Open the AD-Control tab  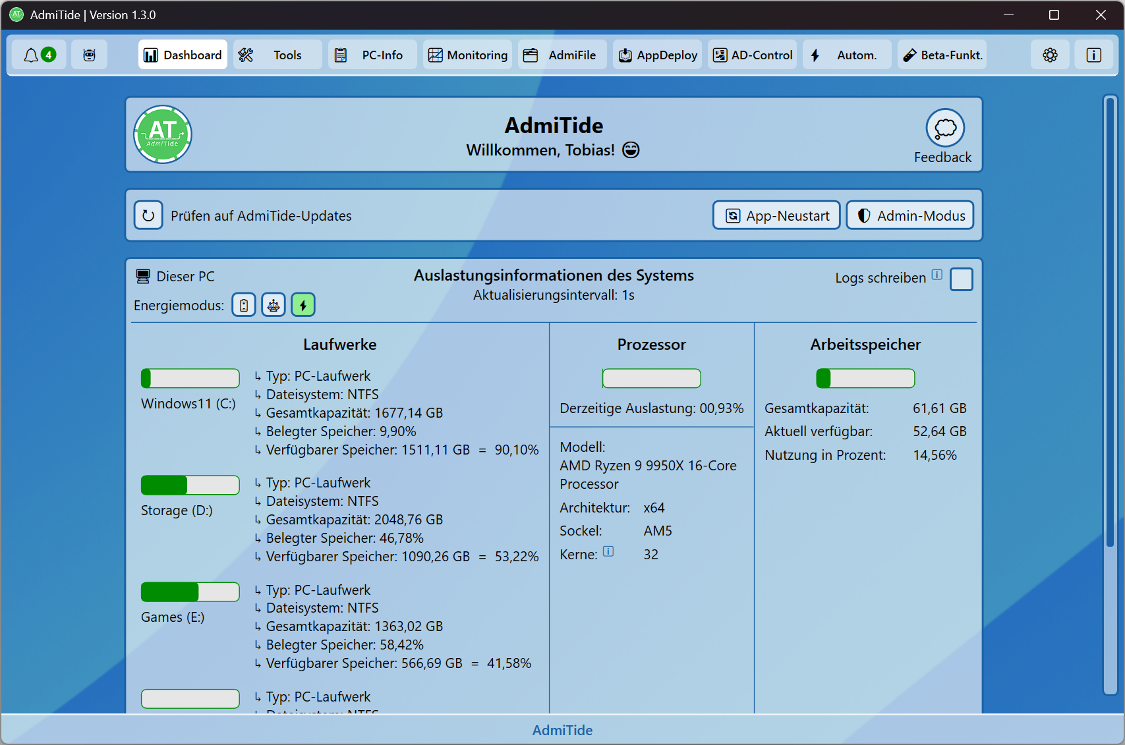[x=752, y=55]
